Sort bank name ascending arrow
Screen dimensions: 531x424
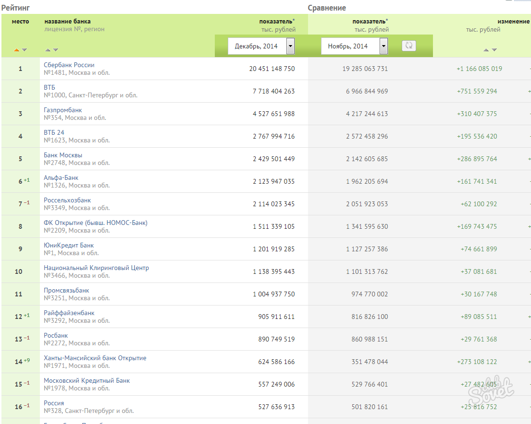48,50
